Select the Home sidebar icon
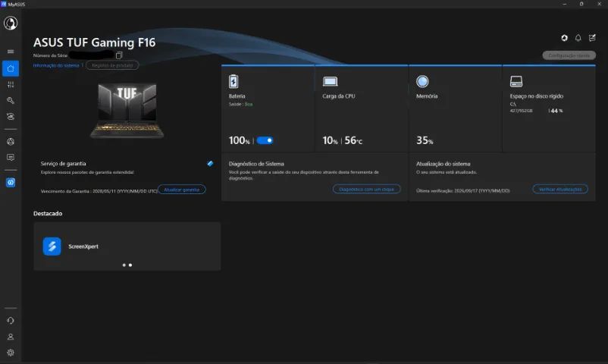This screenshot has width=608, height=364. (x=11, y=69)
